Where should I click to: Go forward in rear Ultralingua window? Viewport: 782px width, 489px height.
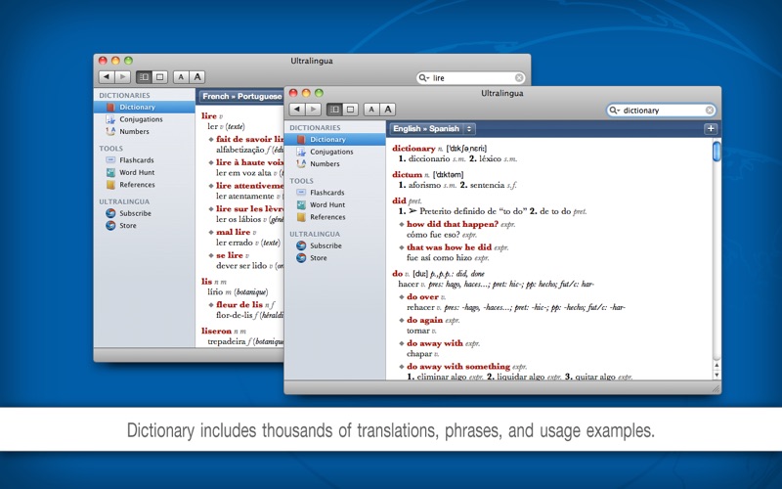coord(123,77)
